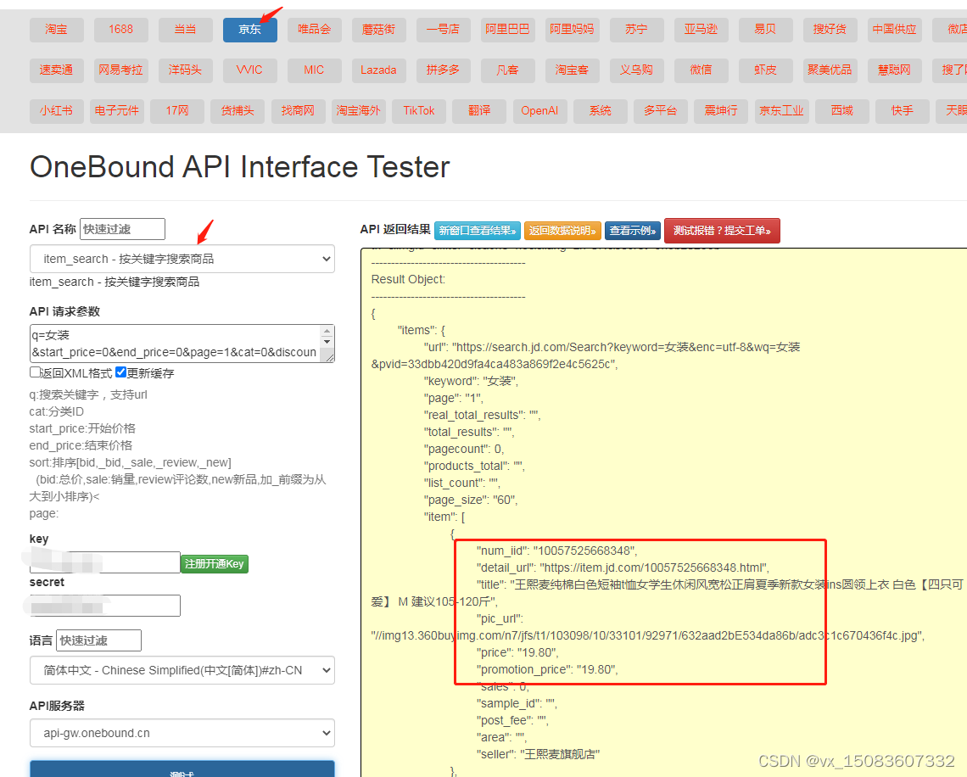Select the 虾皮 platform tab
Viewport: 967px width, 777px height.
pos(765,70)
